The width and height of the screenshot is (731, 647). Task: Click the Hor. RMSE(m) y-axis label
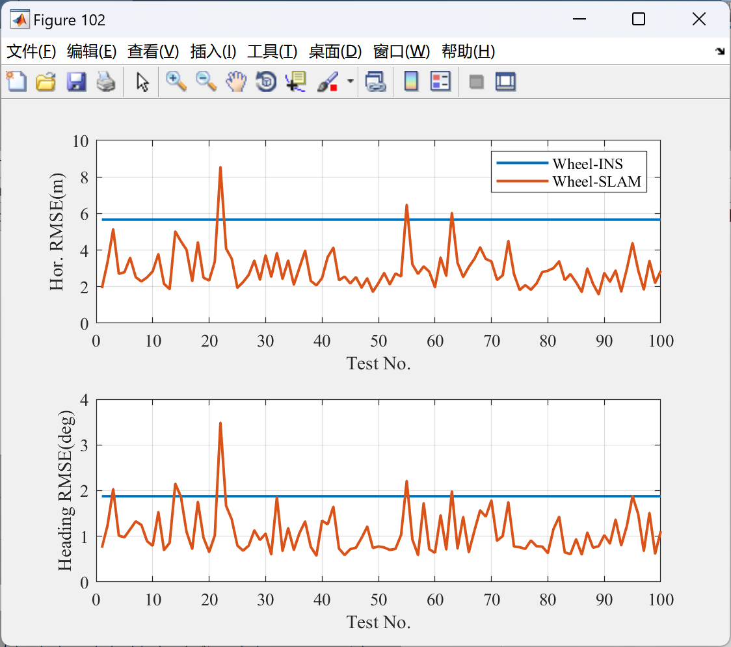point(57,231)
